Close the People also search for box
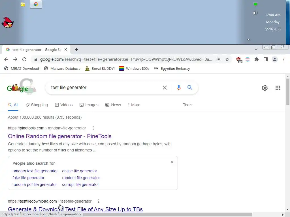The width and height of the screenshot is (290, 217). pyautogui.click(x=172, y=162)
